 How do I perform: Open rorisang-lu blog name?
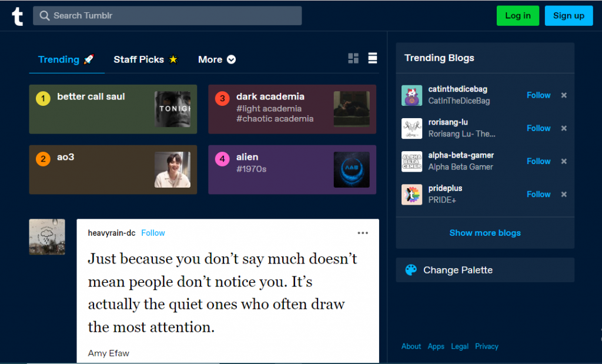coord(448,122)
